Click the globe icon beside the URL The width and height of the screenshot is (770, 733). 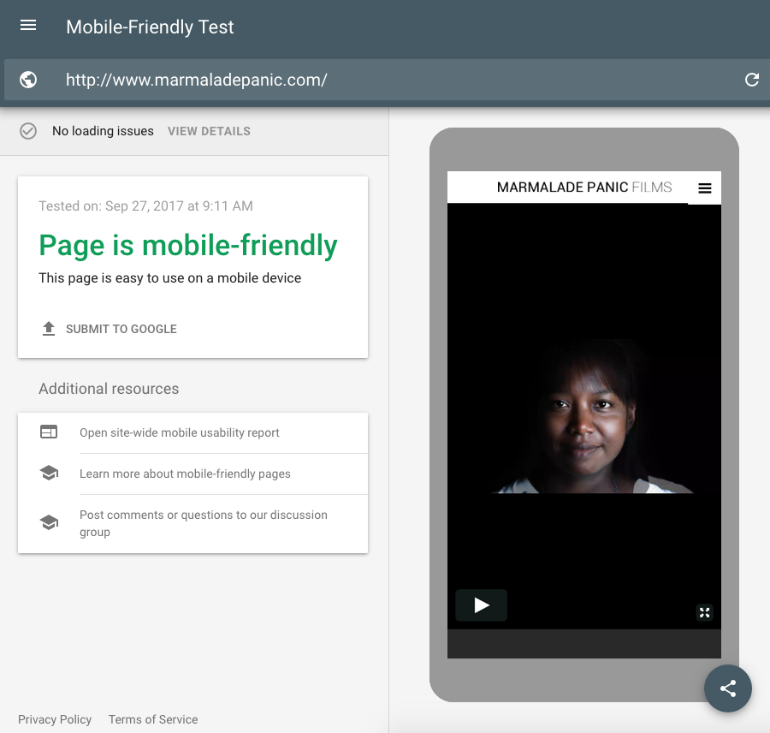(x=28, y=80)
